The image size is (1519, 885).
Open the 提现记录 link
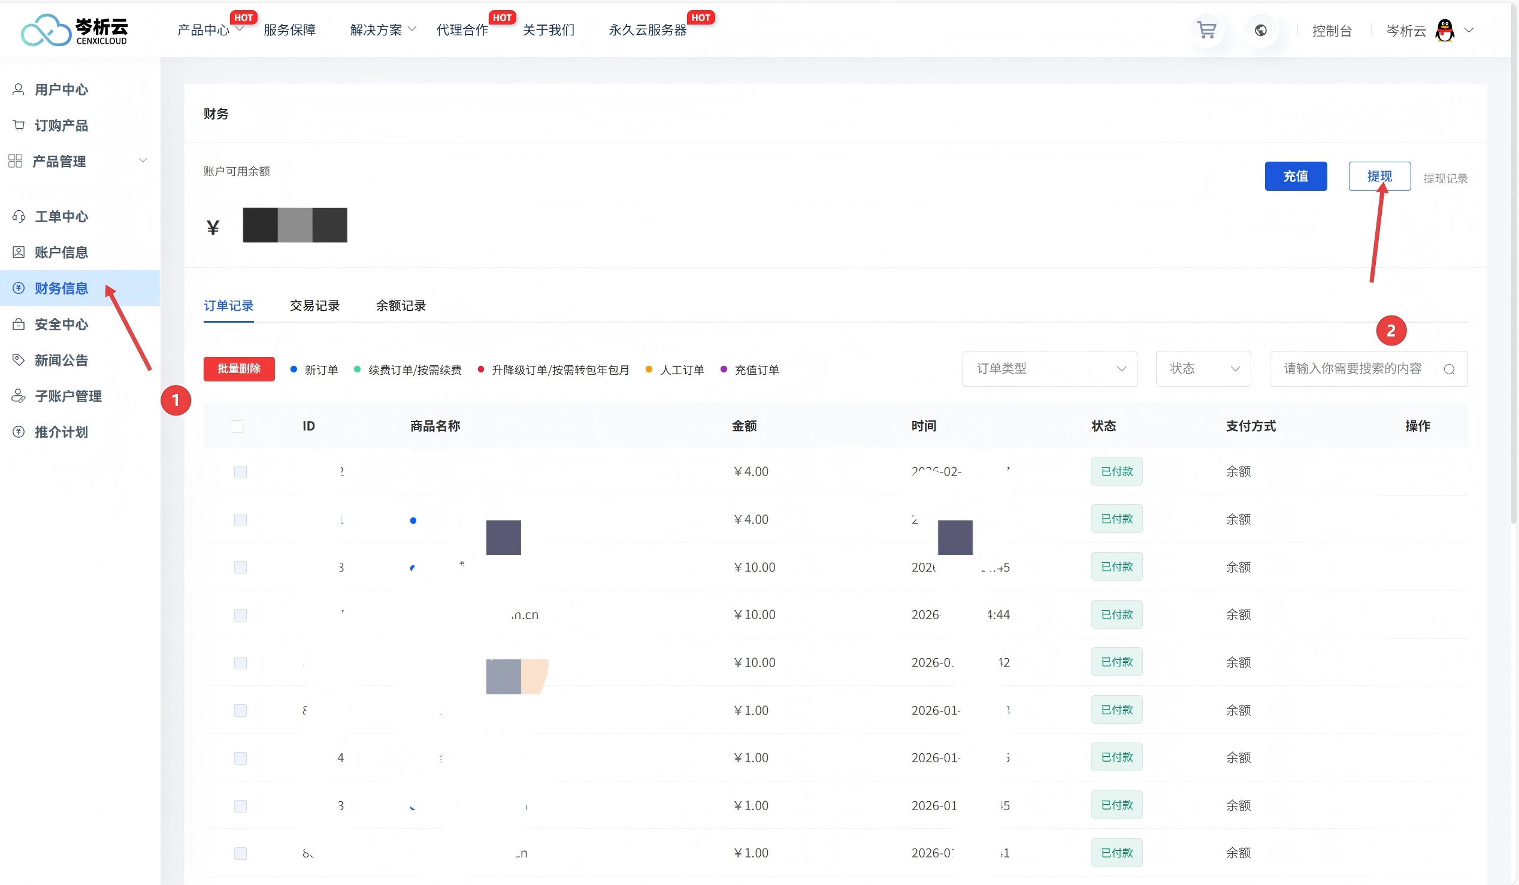[1445, 178]
